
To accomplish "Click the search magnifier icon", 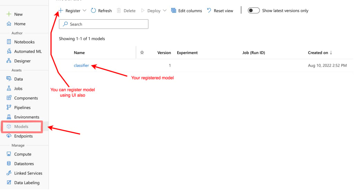I will (x=65, y=24).
